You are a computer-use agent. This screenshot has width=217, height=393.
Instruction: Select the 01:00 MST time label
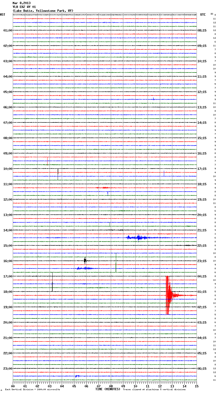pos(8,30)
